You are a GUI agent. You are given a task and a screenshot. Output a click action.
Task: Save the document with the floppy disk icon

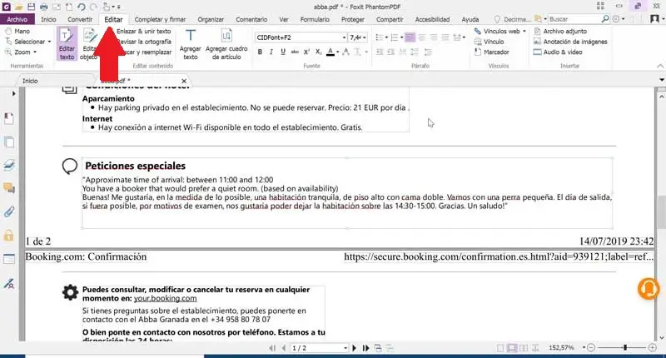pos(31,7)
